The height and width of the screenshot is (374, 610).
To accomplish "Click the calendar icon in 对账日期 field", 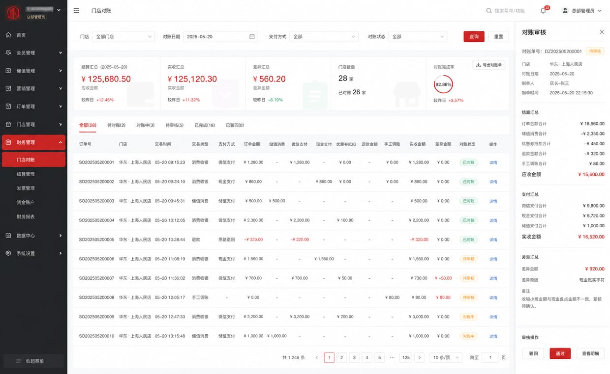I will pyautogui.click(x=252, y=36).
